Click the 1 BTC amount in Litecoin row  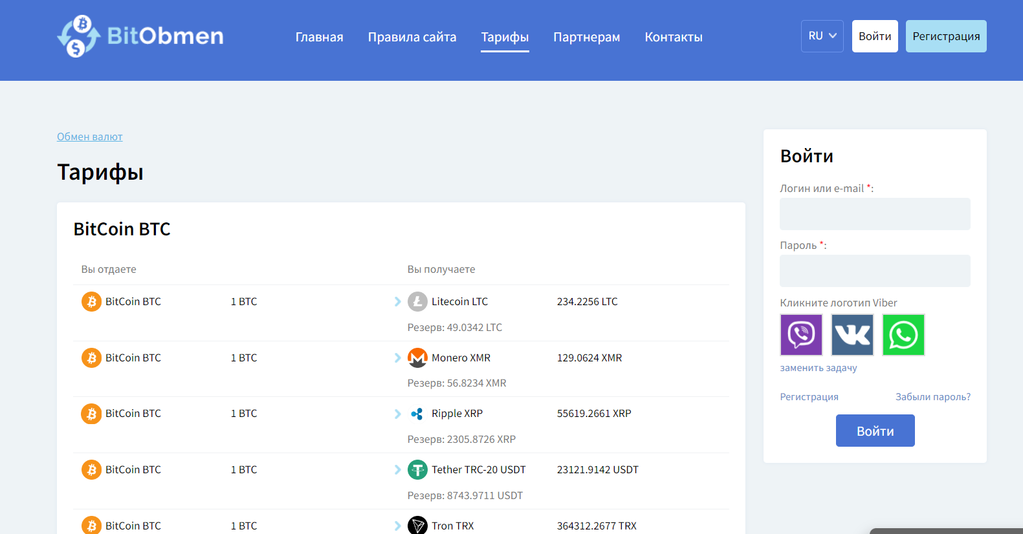tap(244, 302)
